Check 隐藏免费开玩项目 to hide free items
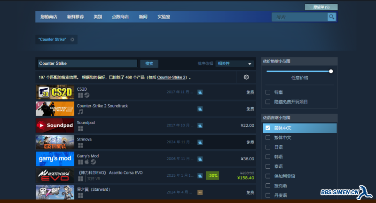 click(268, 102)
